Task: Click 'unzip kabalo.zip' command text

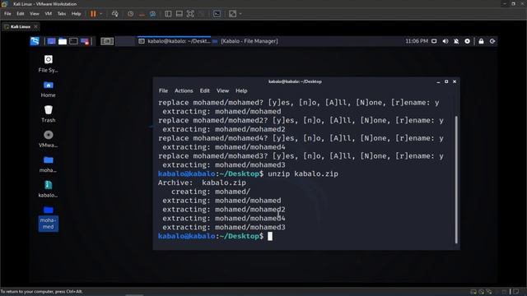Action: (x=303, y=173)
